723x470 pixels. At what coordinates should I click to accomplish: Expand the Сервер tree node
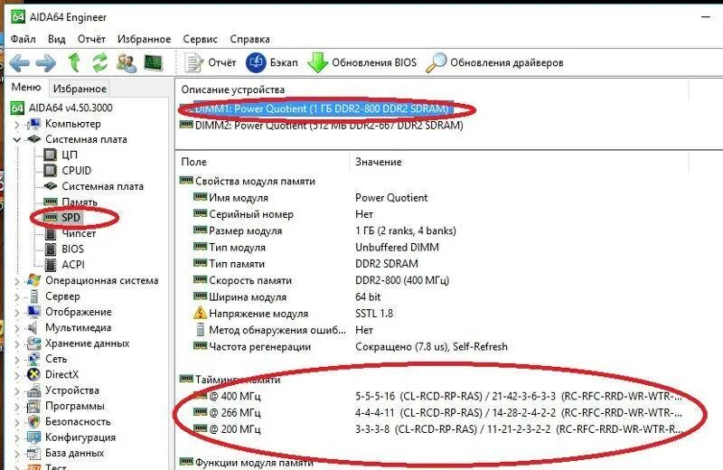coord(17,296)
